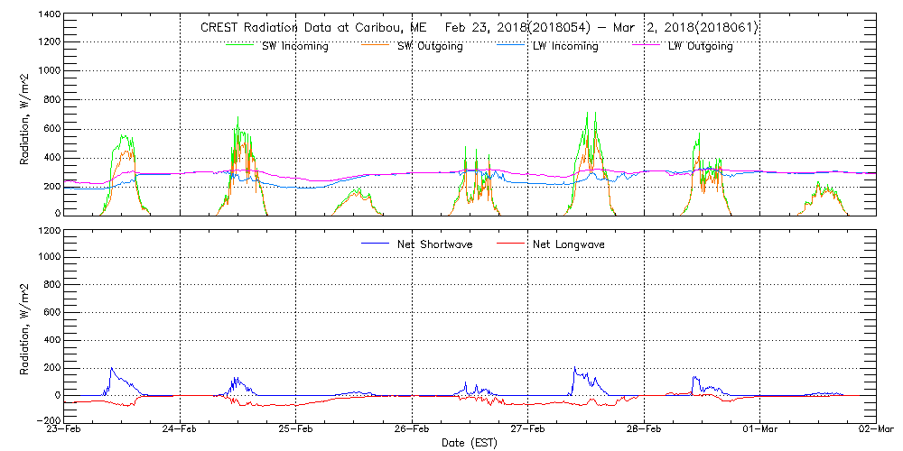Select the "LW Outgoing" legend entry
903x451 pixels.
click(700, 46)
